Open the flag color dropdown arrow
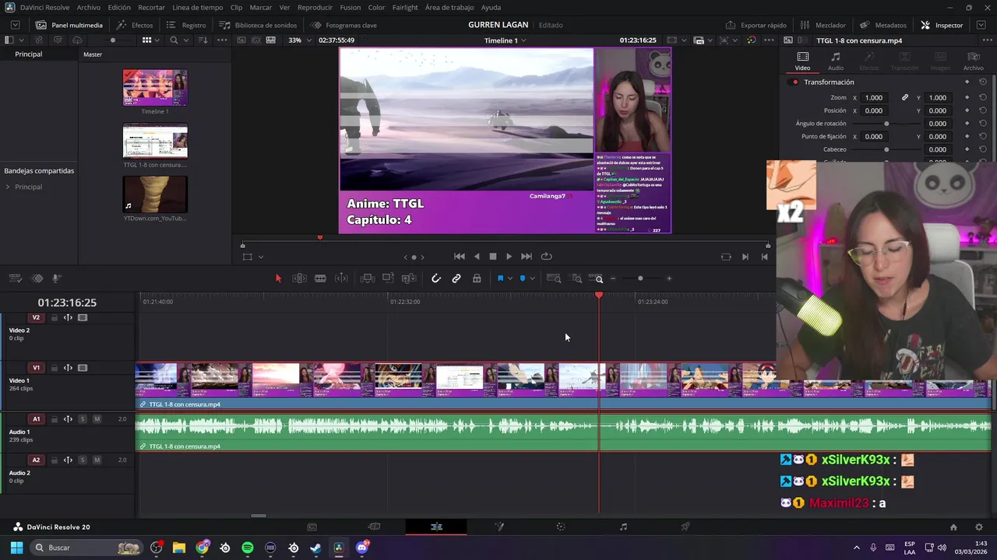The width and height of the screenshot is (997, 560). pos(510,278)
